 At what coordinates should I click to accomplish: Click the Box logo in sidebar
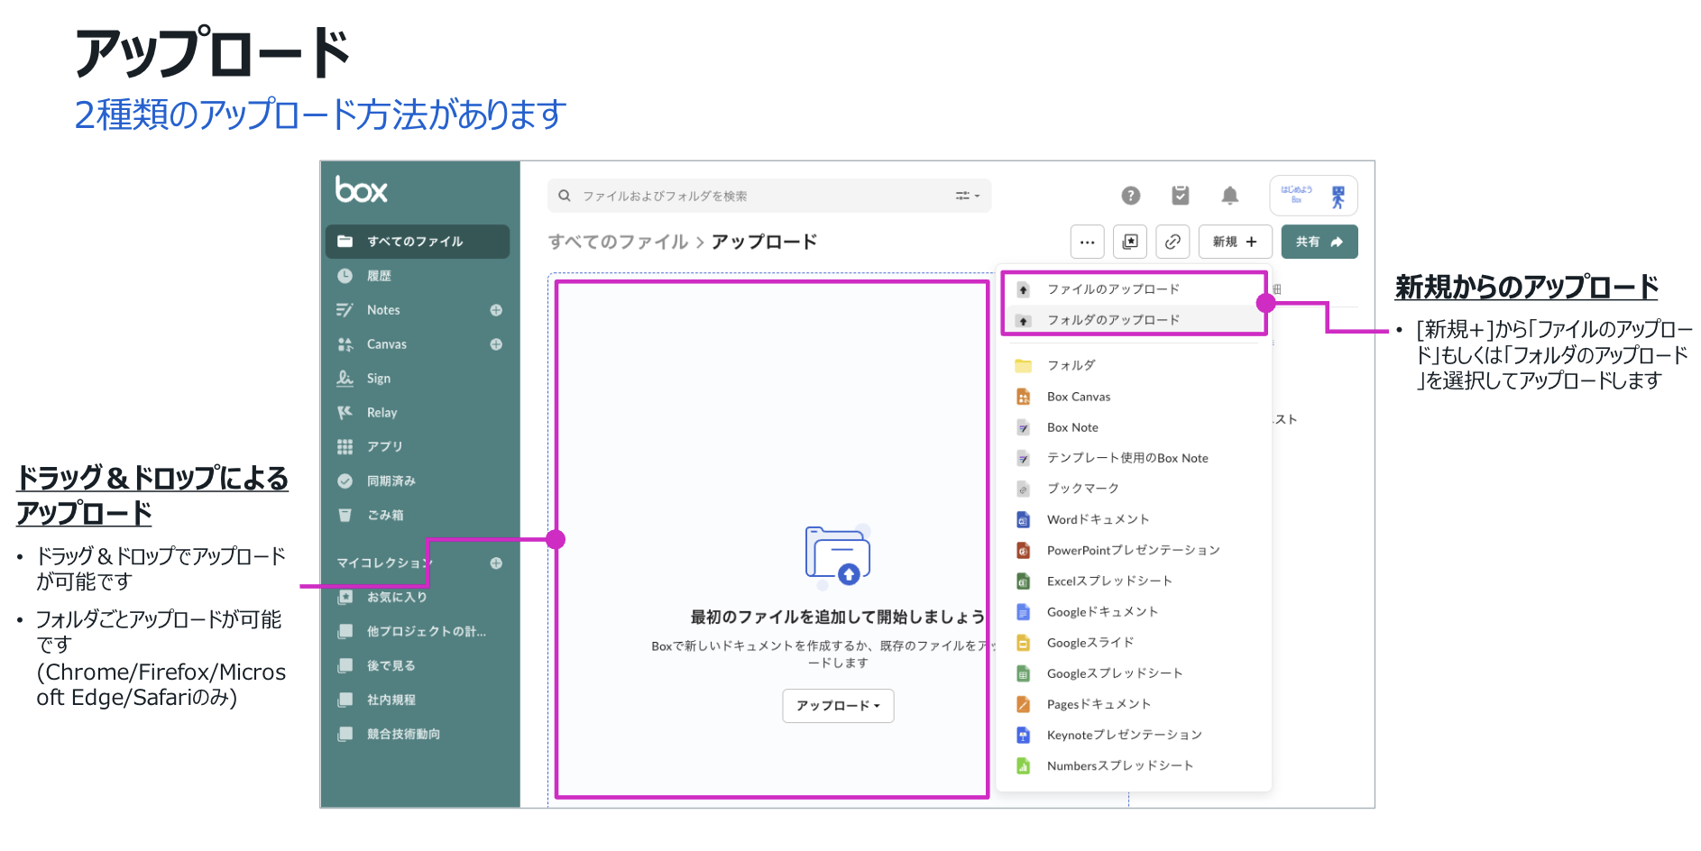pyautogui.click(x=361, y=190)
